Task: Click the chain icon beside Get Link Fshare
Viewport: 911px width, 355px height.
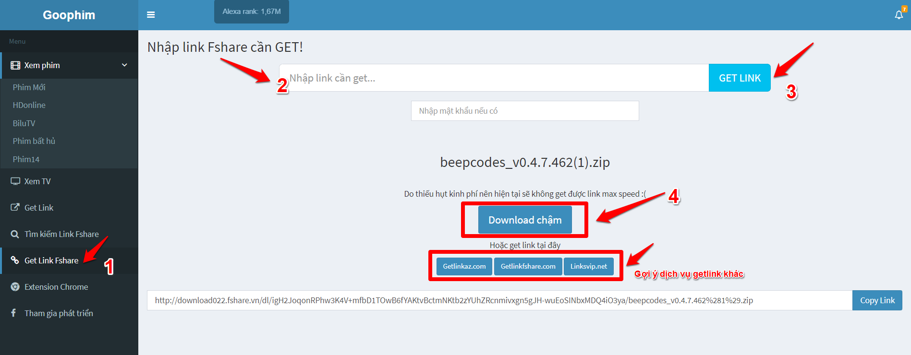Action: [15, 260]
